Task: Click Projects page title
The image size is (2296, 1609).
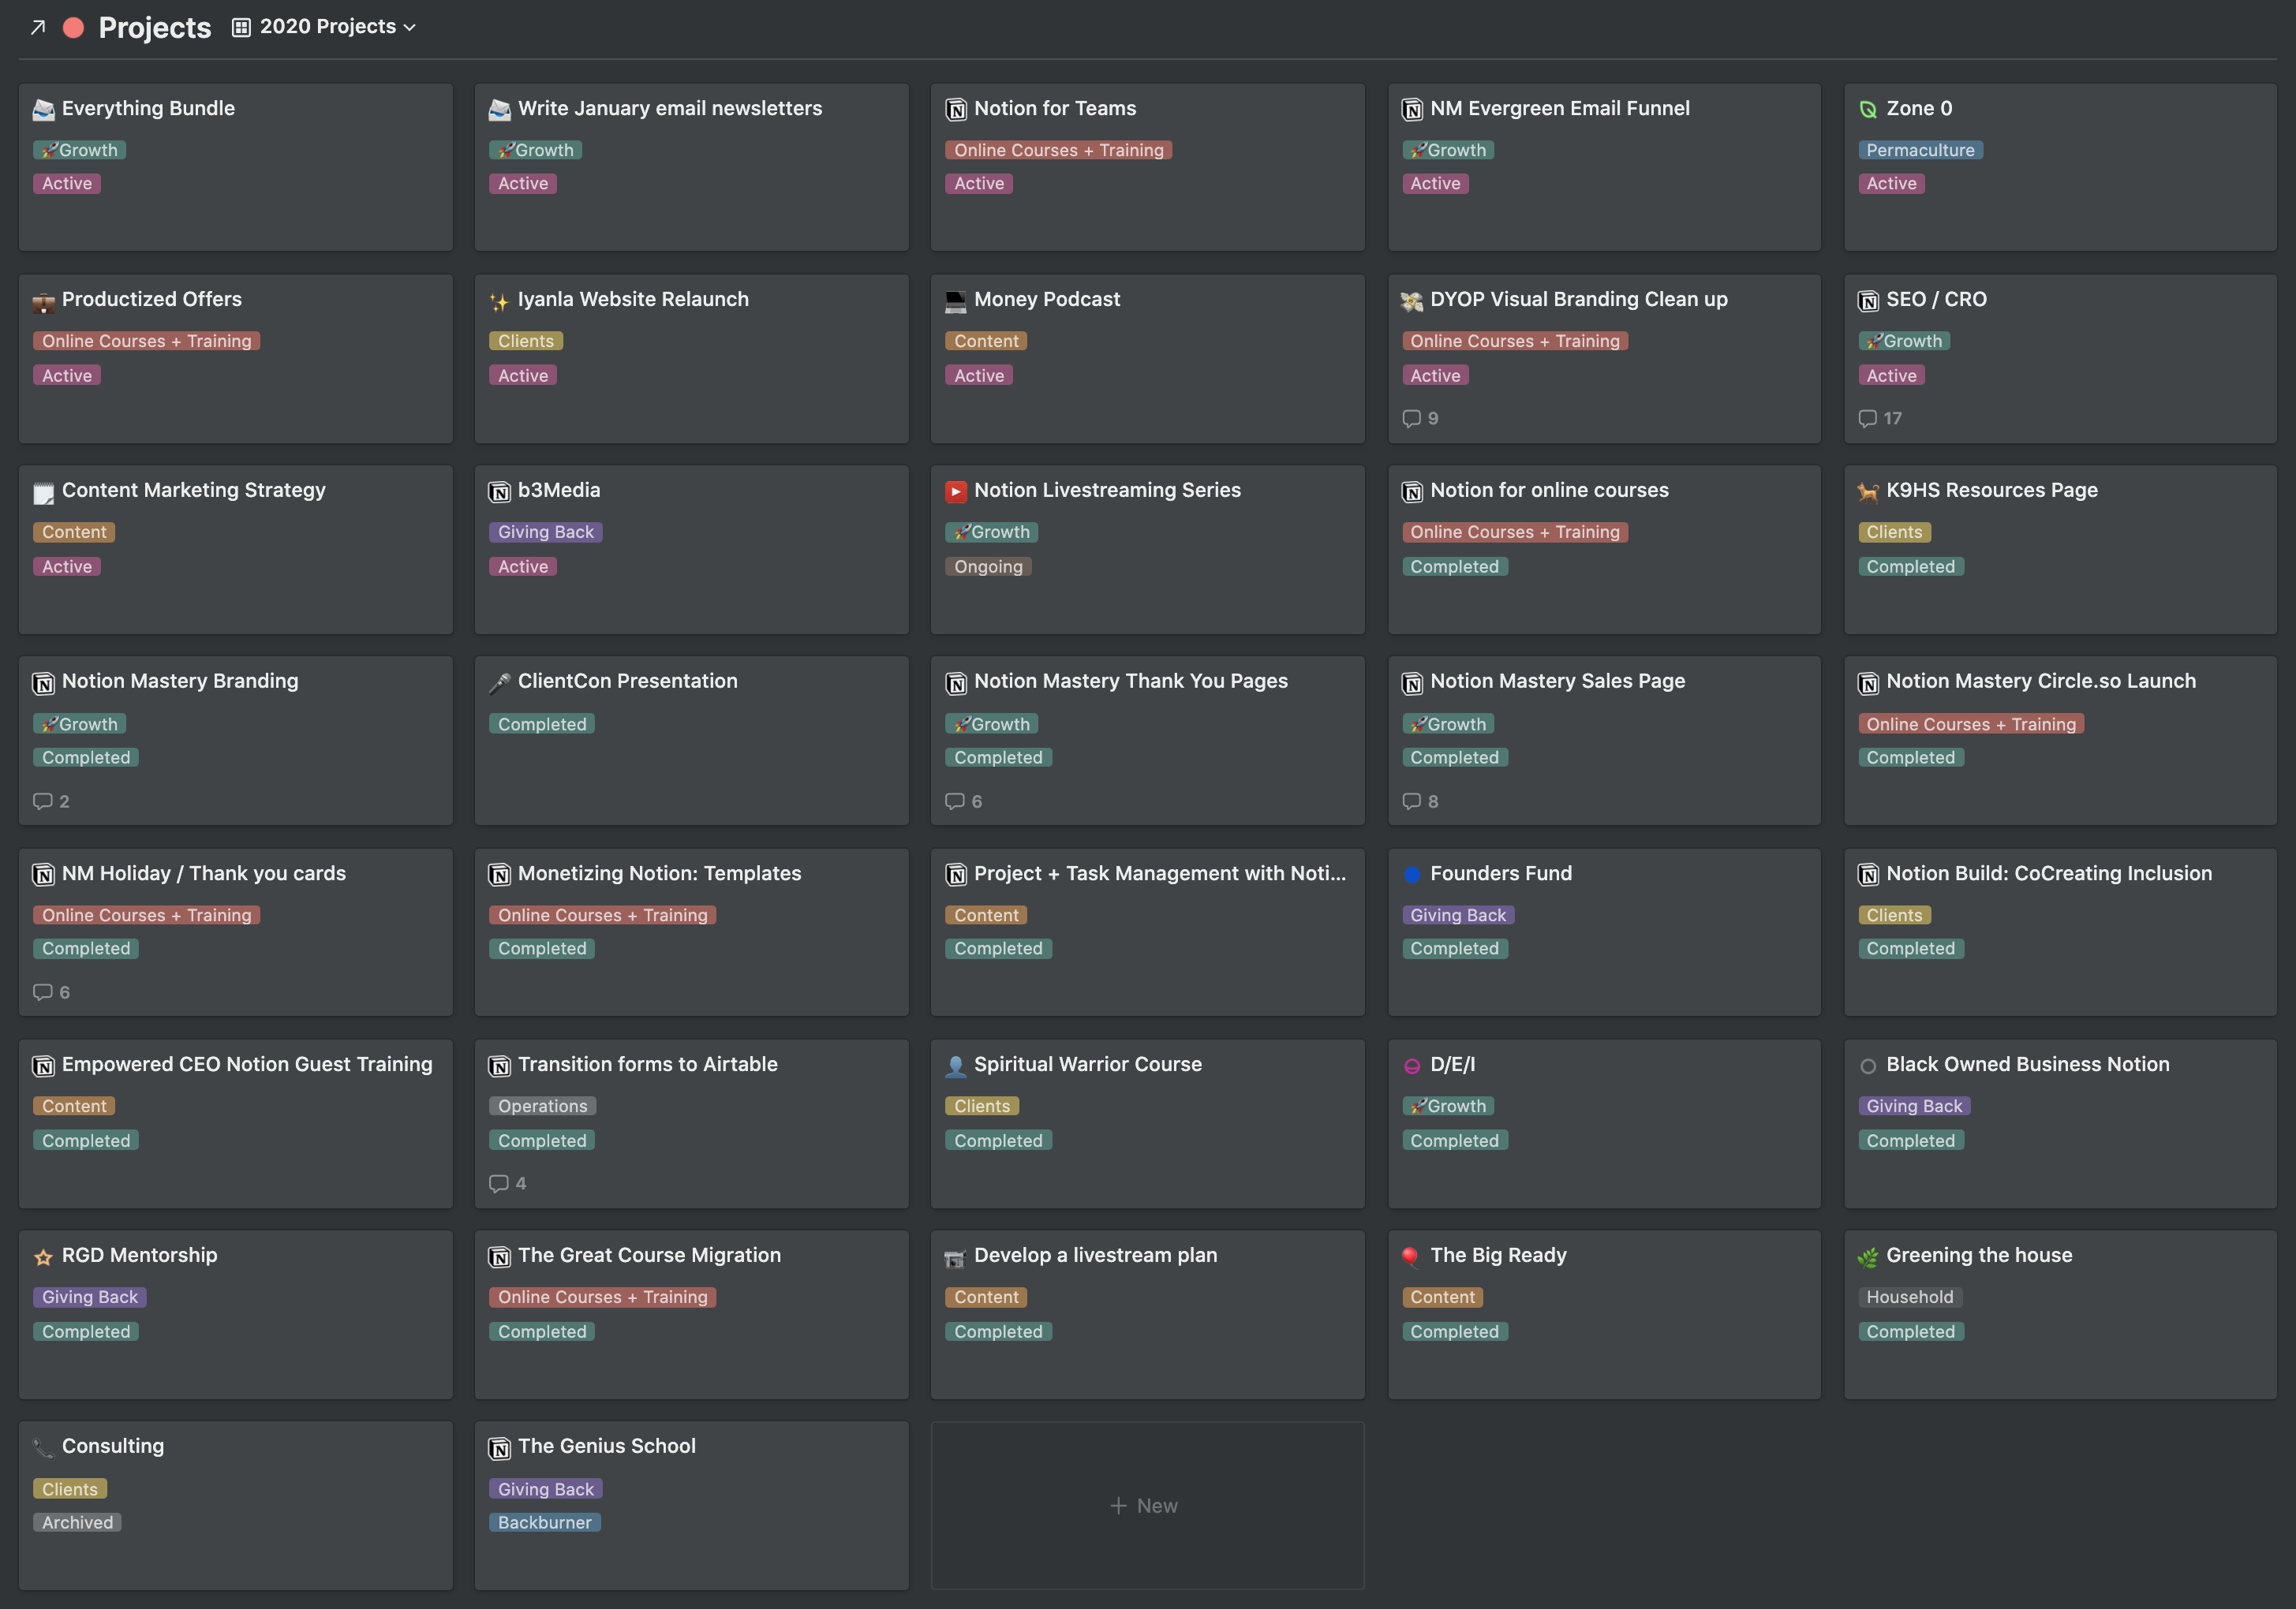Action: pyautogui.click(x=155, y=28)
